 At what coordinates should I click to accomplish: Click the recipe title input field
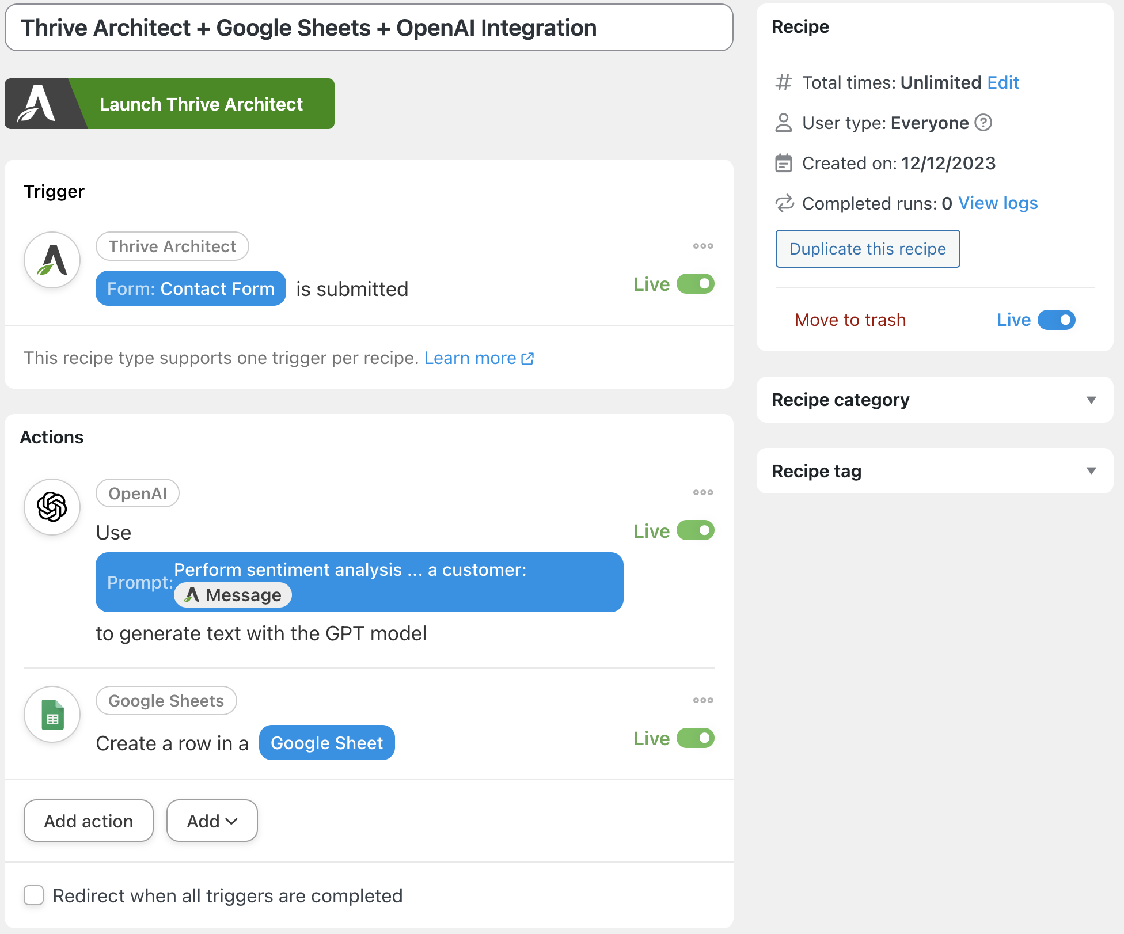pyautogui.click(x=369, y=28)
